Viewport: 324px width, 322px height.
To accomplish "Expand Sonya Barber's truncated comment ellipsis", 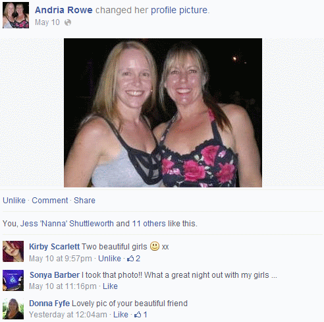I will pos(274,275).
